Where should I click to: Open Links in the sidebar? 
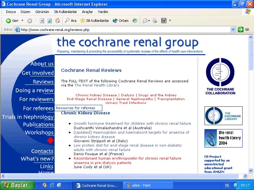point(47,166)
